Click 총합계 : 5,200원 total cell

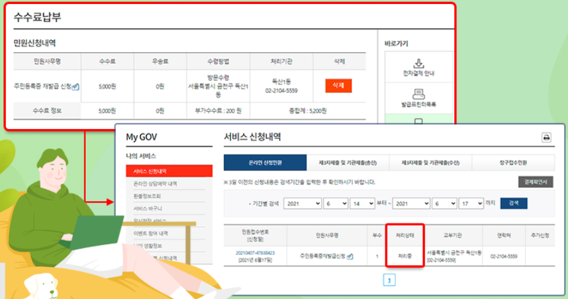click(x=308, y=111)
